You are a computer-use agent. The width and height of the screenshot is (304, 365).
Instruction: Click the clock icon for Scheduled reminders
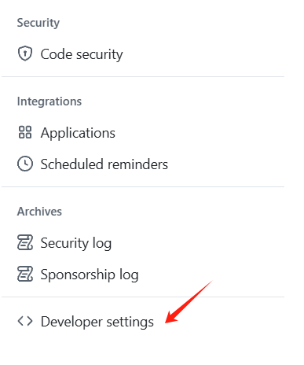click(25, 164)
